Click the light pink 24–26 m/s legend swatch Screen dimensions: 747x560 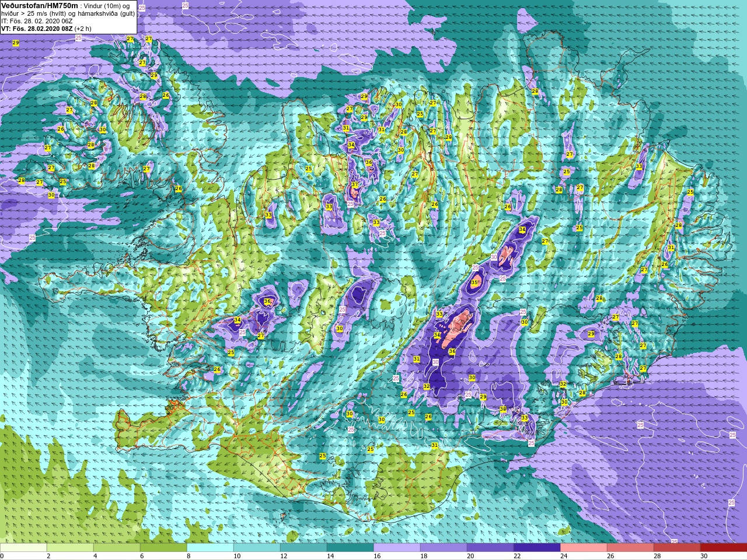(584, 547)
